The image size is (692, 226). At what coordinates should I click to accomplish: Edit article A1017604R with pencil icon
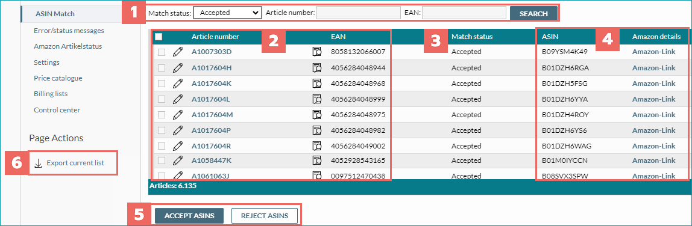point(177,146)
